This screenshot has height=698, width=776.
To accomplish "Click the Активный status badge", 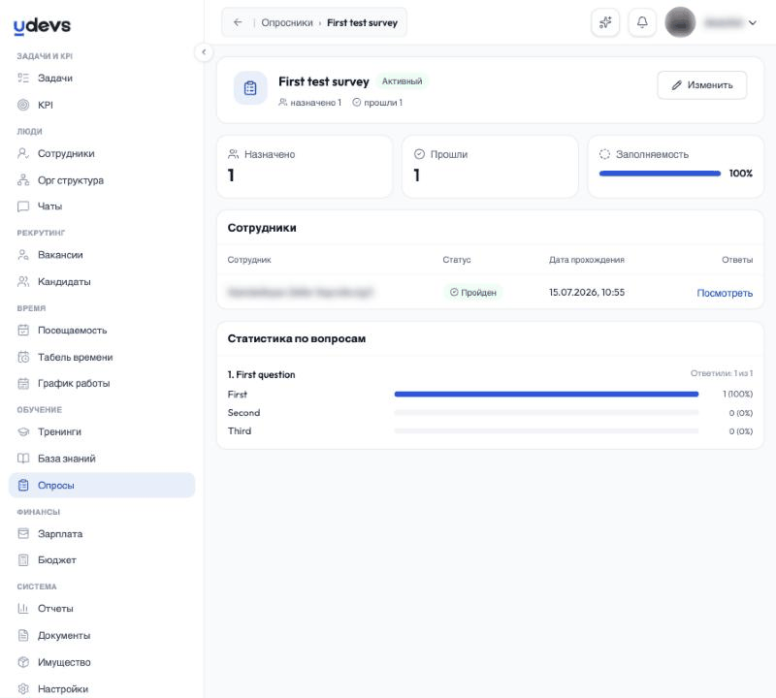I will [x=402, y=81].
